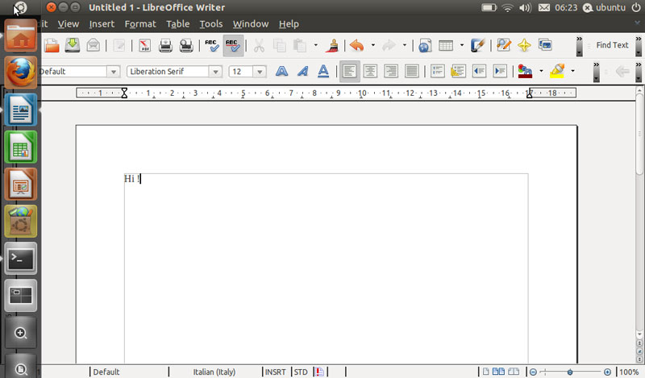Viewport: 645px width, 378px height.
Task: Toggle INSRT insert mode in status bar
Action: pyautogui.click(x=275, y=372)
